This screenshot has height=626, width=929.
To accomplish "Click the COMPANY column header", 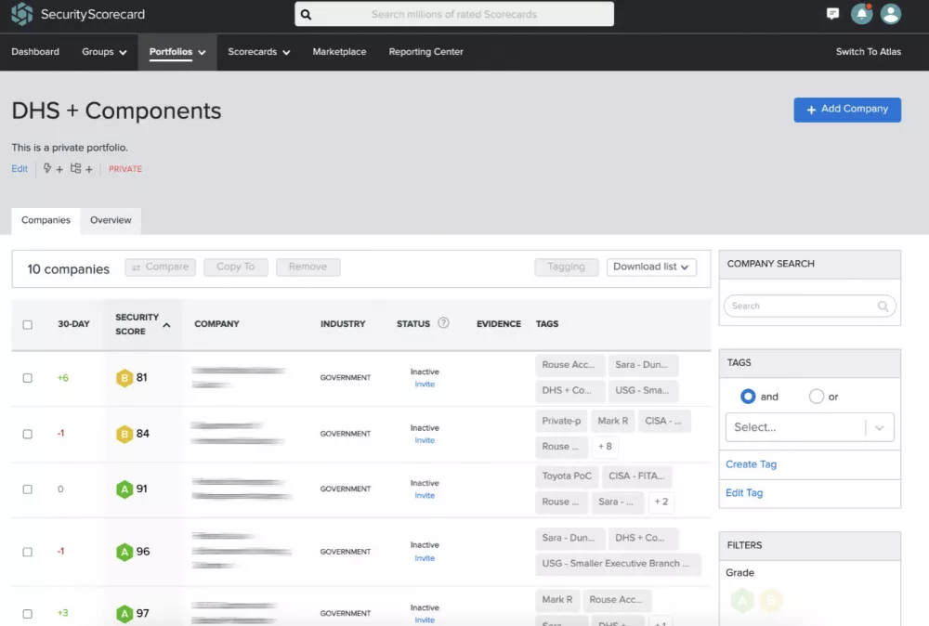I will click(216, 324).
